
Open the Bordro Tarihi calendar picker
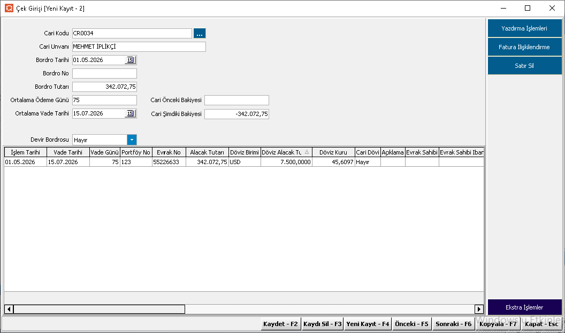click(x=131, y=60)
